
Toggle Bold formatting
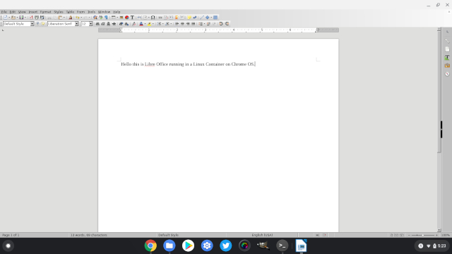tap(97, 24)
